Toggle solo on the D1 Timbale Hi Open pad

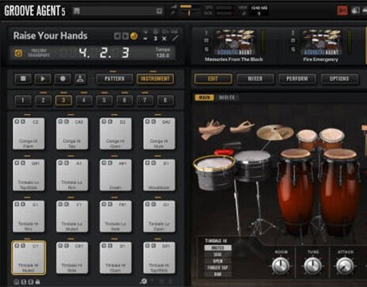click(110, 246)
